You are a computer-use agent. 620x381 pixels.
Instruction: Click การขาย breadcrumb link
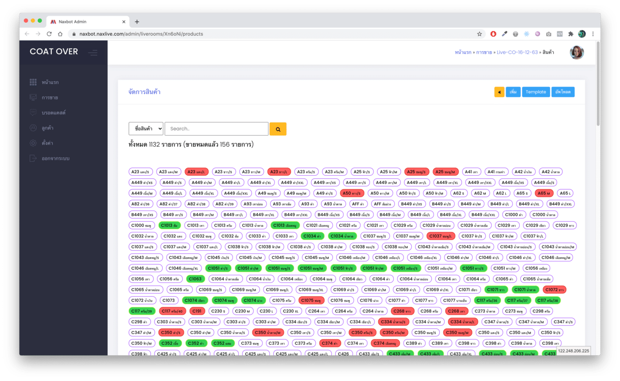click(x=484, y=52)
